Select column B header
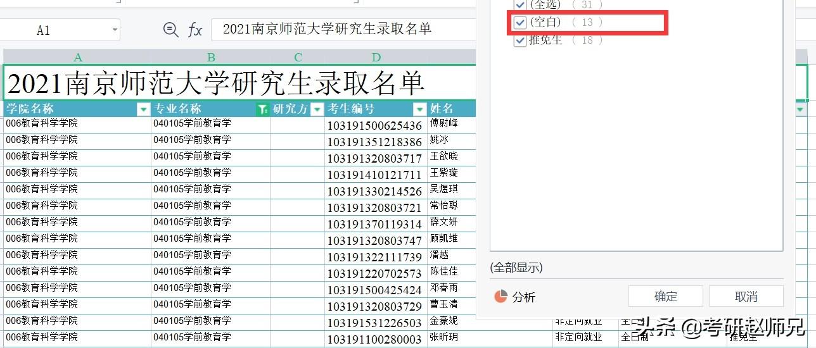 click(x=211, y=57)
